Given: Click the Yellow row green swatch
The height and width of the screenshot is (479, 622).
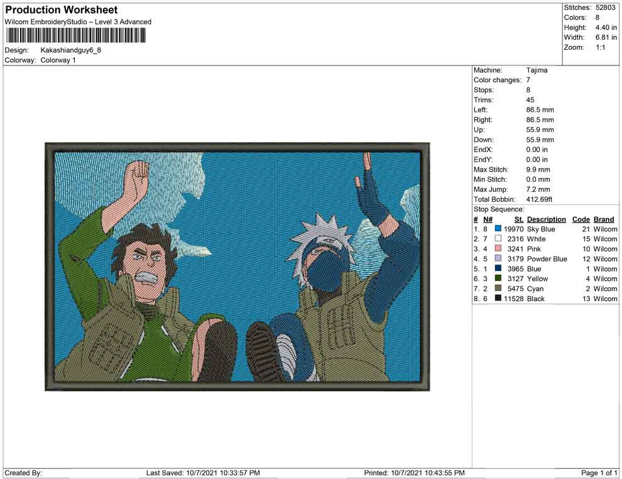Looking at the screenshot, I should [498, 278].
